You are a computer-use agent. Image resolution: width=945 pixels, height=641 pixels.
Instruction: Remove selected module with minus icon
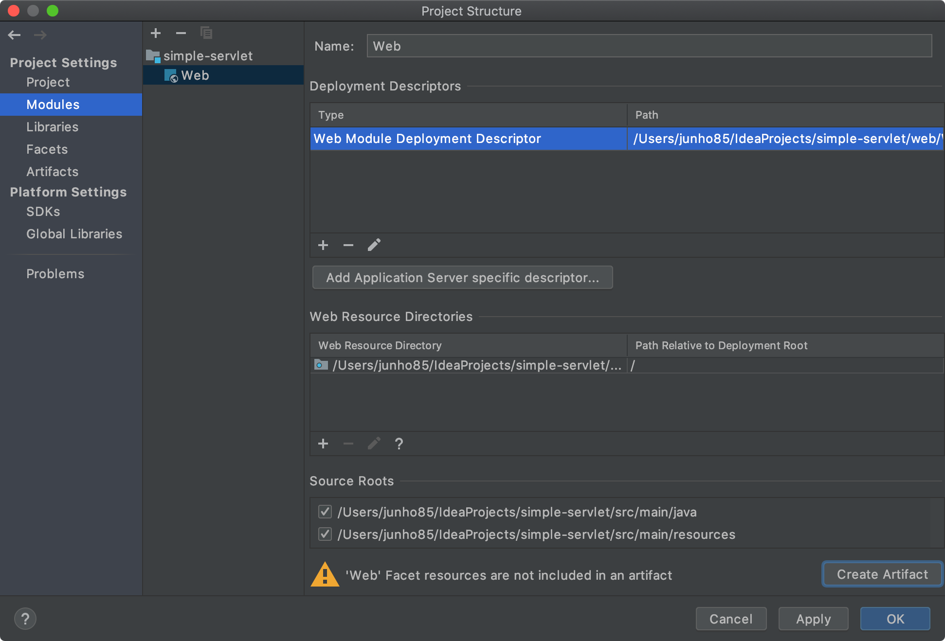181,33
